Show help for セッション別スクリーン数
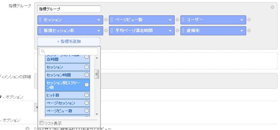This screenshot has height=130, width=280. 87,85
